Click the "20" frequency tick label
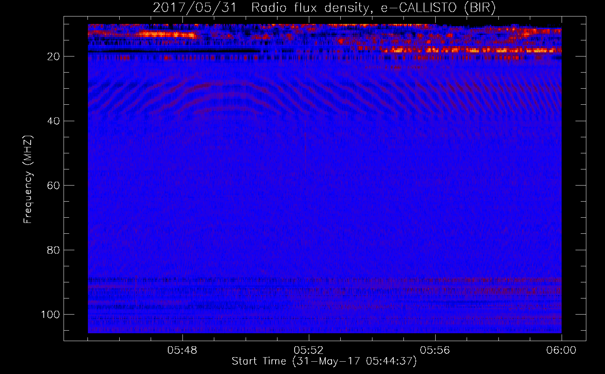The height and width of the screenshot is (374, 605). 53,56
